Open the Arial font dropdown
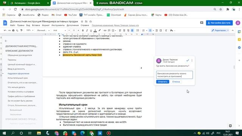Screen dimensions: 242x136 tap(59, 30)
